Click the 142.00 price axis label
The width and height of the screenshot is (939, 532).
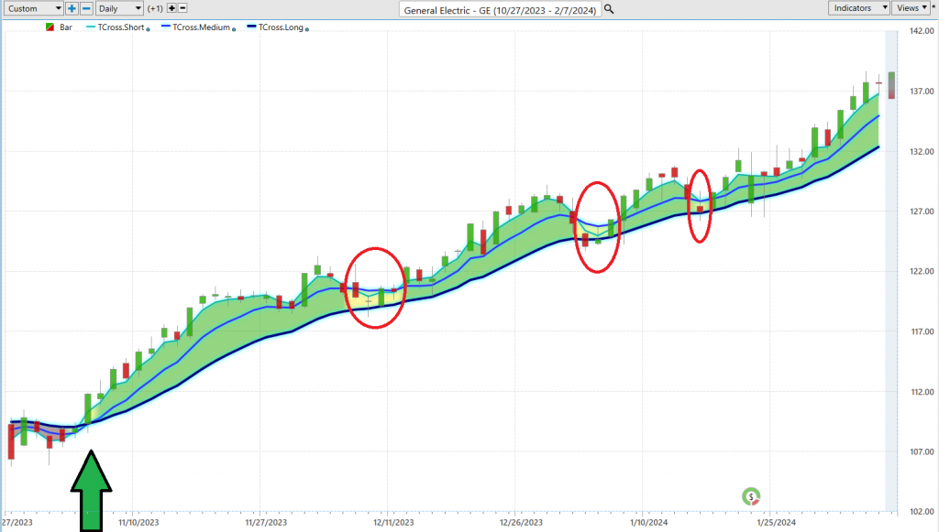922,31
